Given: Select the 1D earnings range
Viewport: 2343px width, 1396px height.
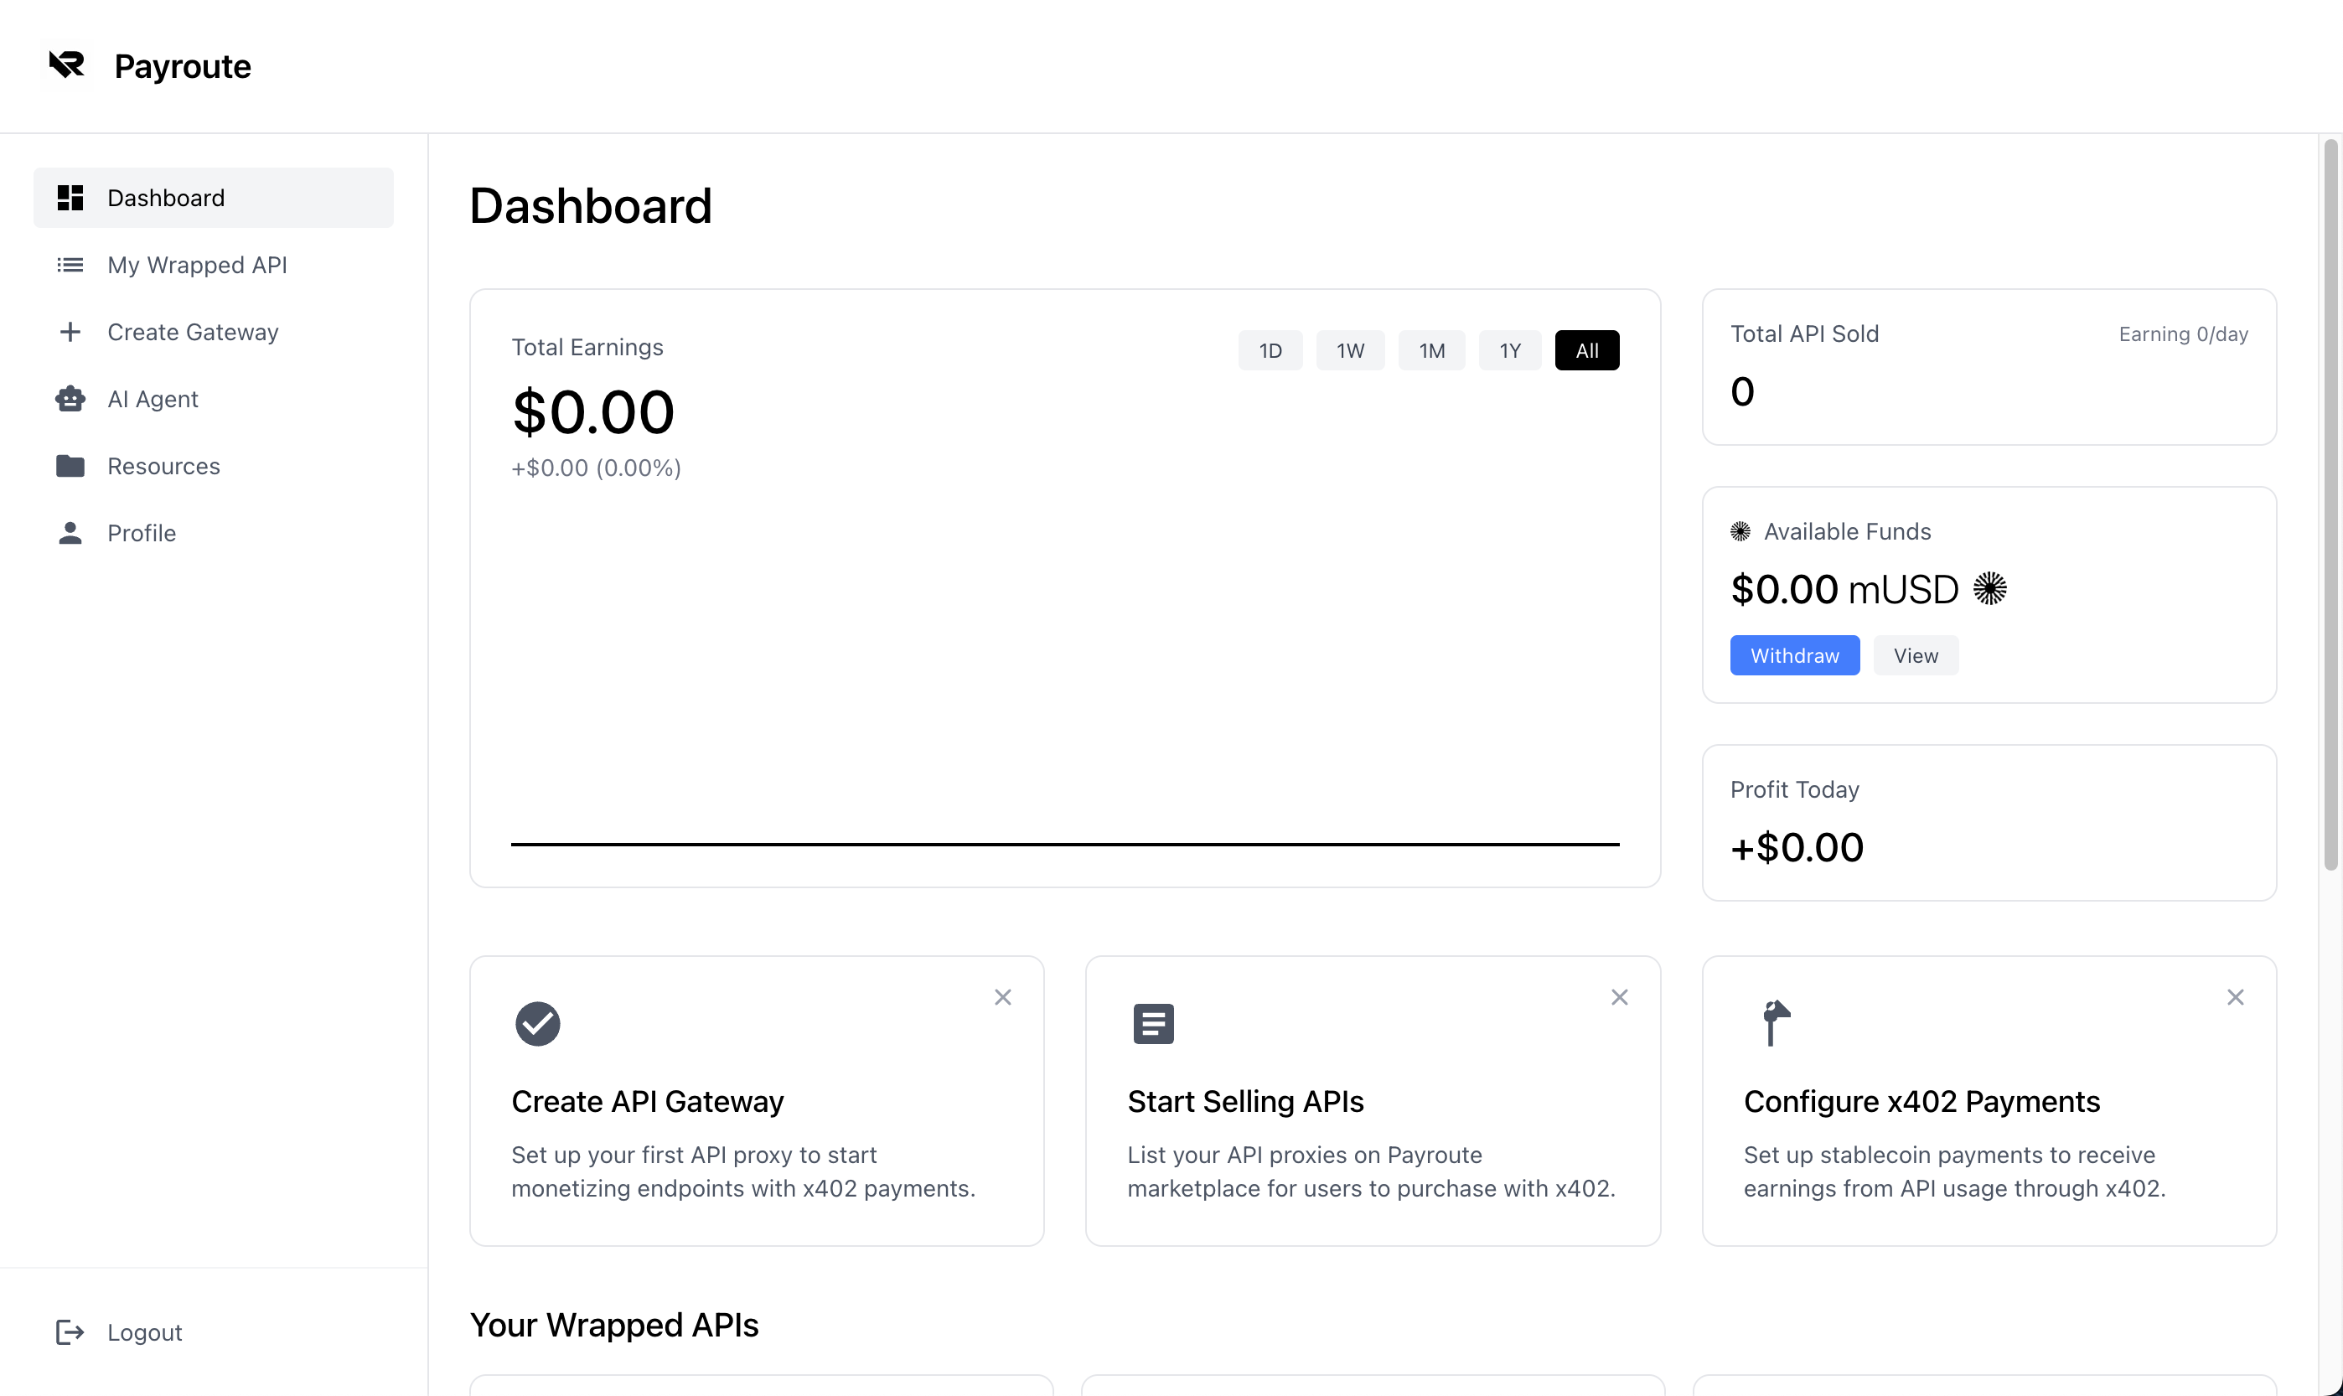Looking at the screenshot, I should pyautogui.click(x=1270, y=351).
